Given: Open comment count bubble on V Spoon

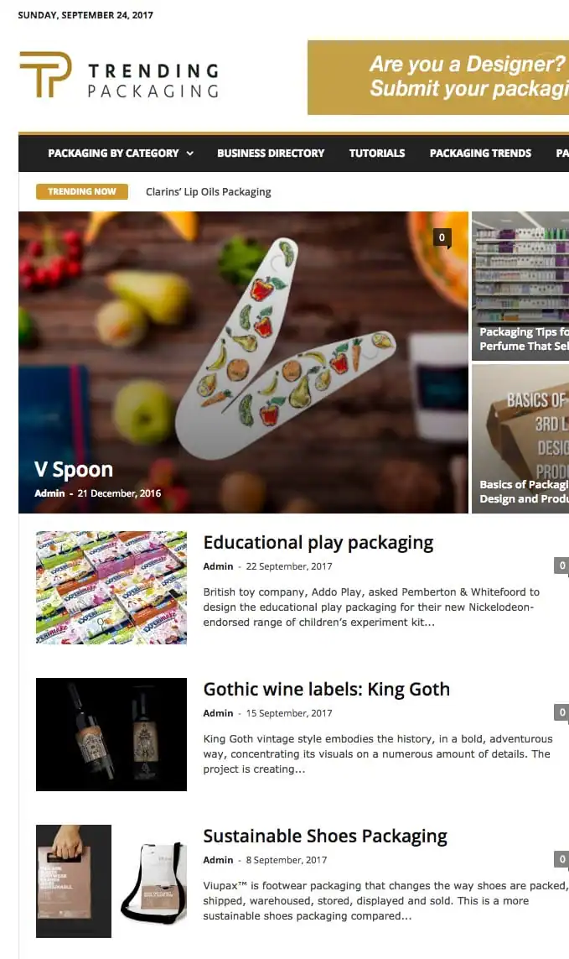Looking at the screenshot, I should 442,238.
